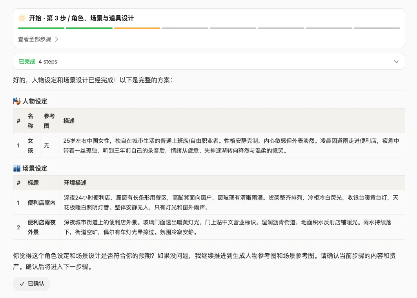Open 查看全部步骤 link
This screenshot has width=417, height=298.
tap(35, 39)
